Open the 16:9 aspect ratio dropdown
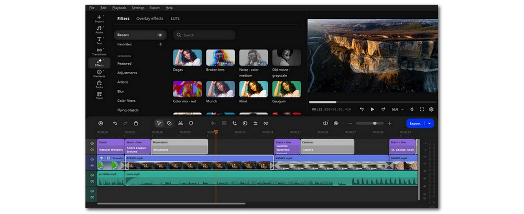This screenshot has height=214, width=524. coord(398,109)
